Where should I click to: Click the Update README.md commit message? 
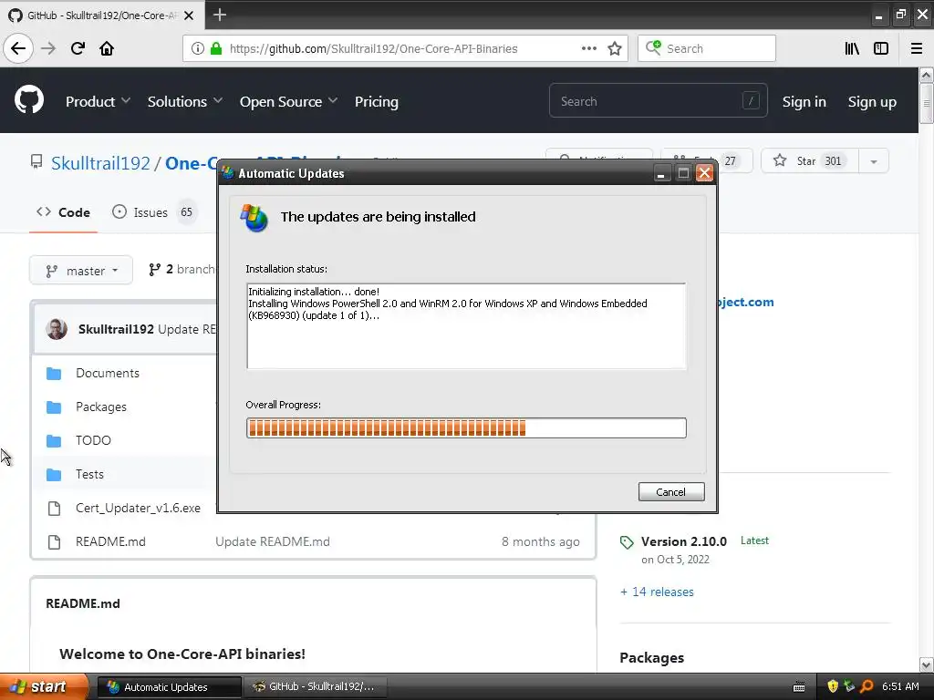coord(272,541)
